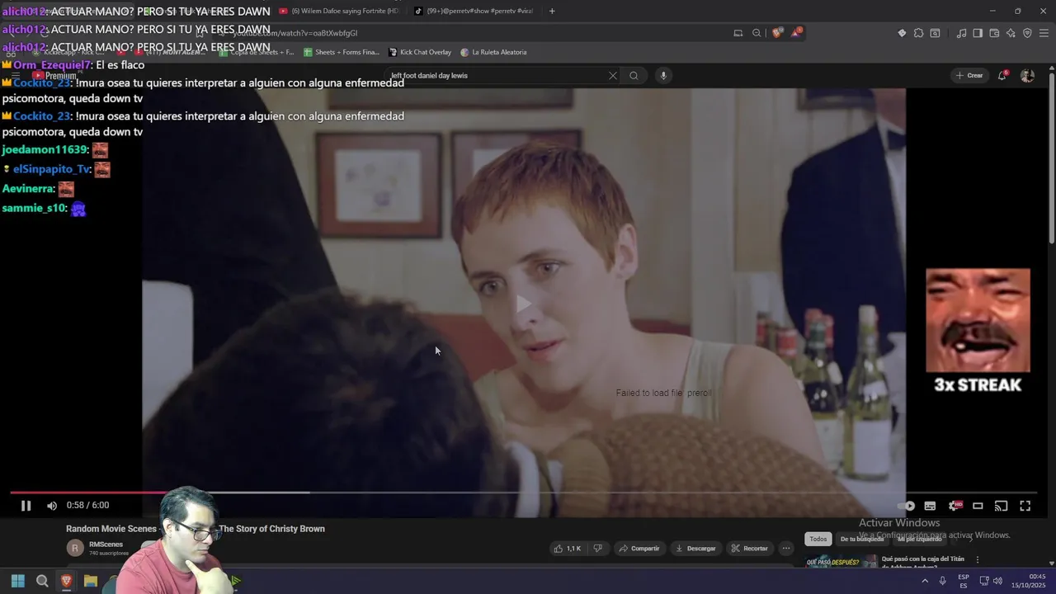Open File Explorer from the taskbar
Viewport: 1056px width, 594px height.
[x=91, y=581]
